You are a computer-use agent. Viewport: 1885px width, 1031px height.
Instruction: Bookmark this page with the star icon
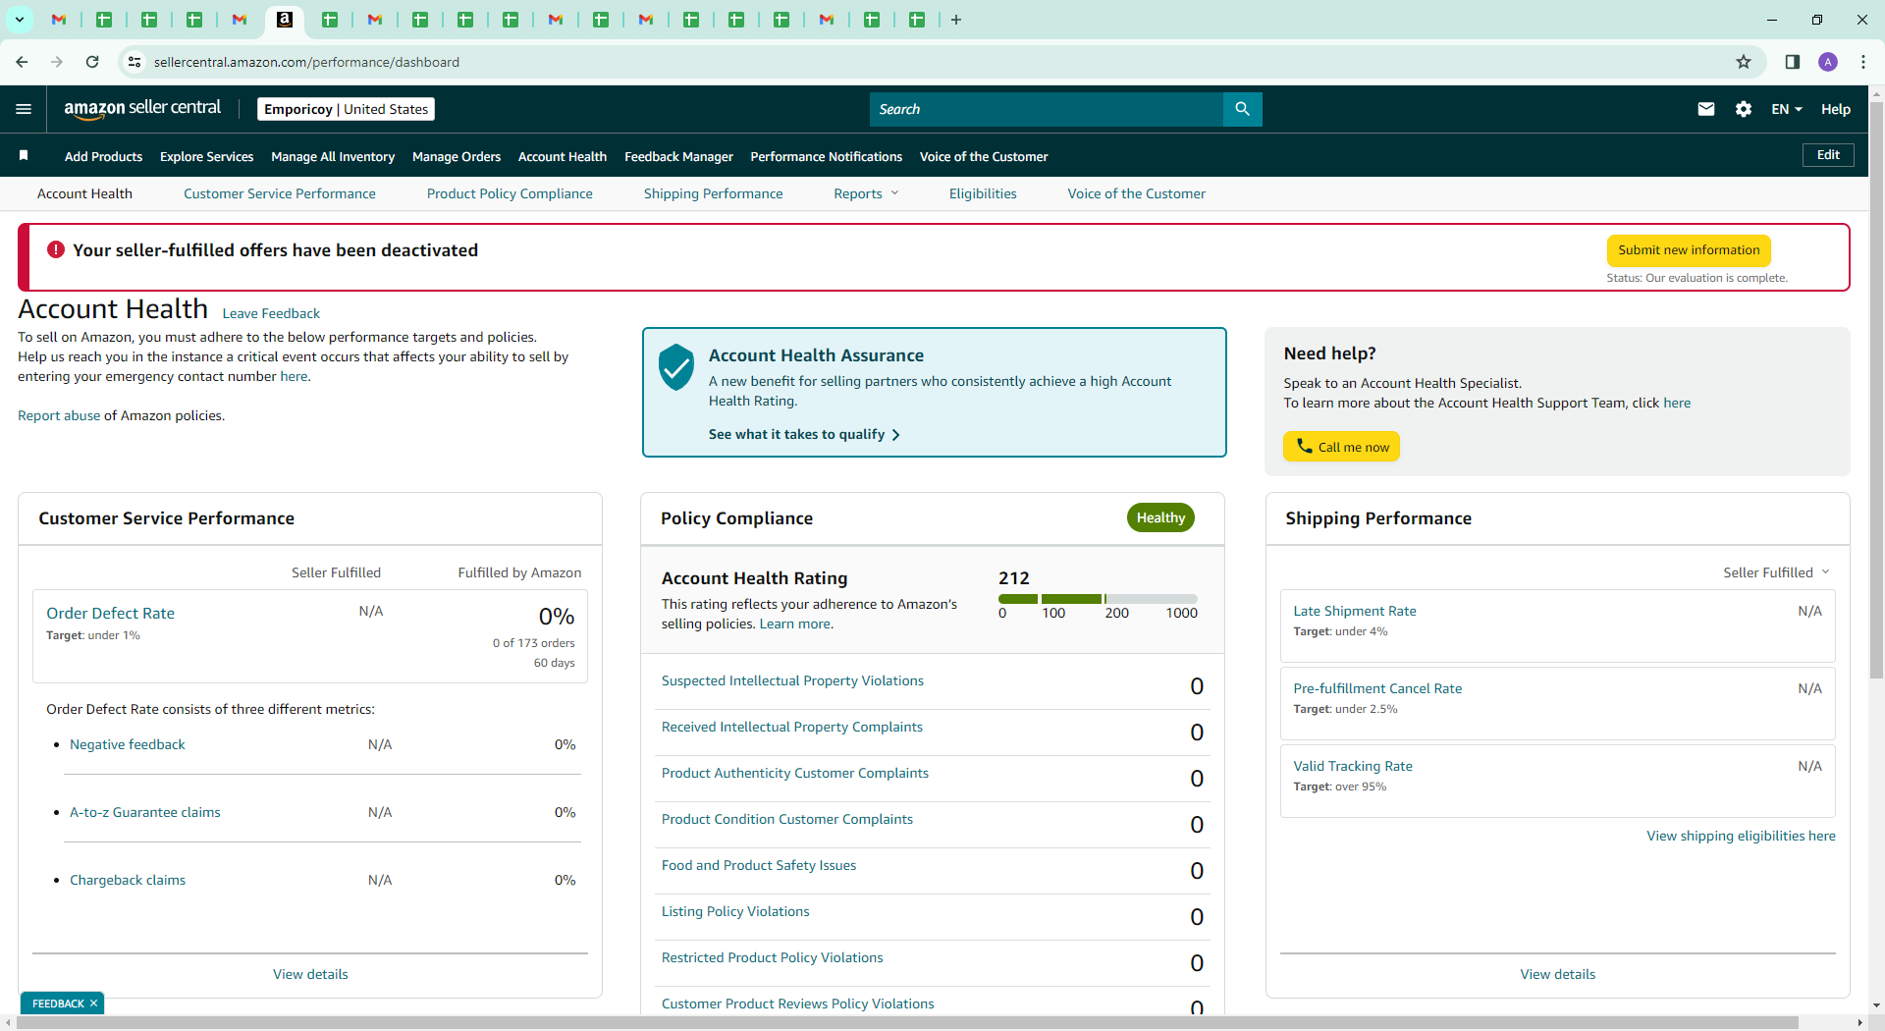1744,62
